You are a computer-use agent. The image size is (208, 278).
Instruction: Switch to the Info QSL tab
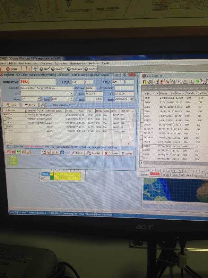pos(50,147)
